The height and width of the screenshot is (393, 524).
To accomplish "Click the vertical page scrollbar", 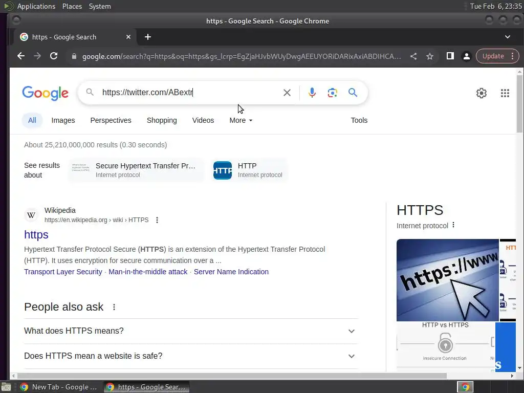I will pyautogui.click(x=519, y=103).
